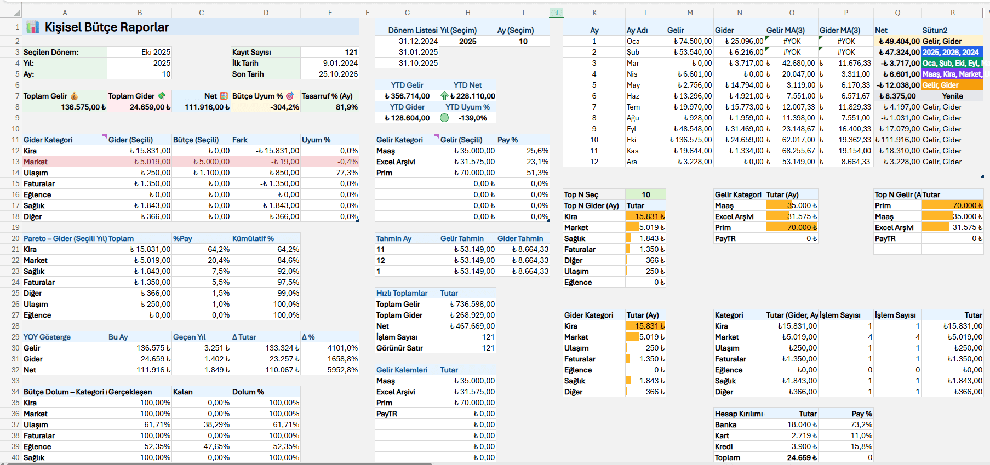The width and height of the screenshot is (990, 465).
Task: Click the Yıl (Seçim) value cell showing 2025
Action: click(x=467, y=41)
